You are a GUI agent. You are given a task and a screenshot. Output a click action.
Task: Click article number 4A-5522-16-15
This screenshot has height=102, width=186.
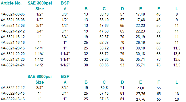click(x=13, y=93)
